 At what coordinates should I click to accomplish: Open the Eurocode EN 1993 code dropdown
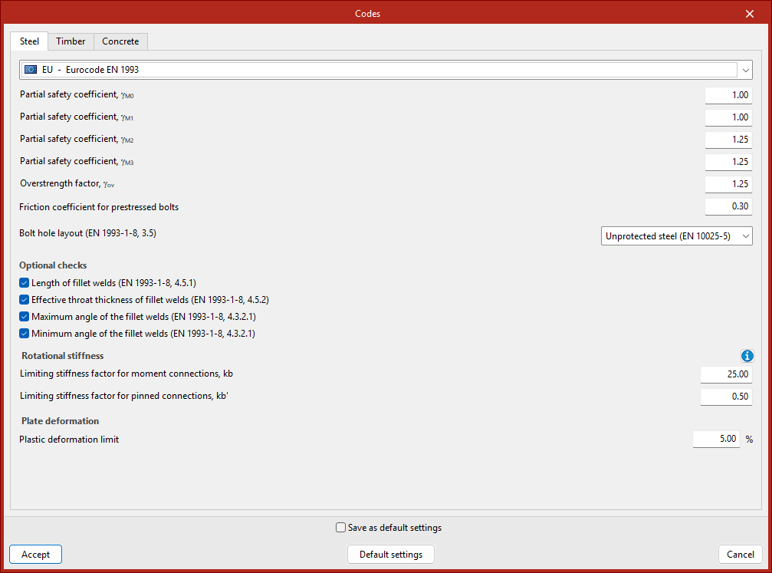[x=745, y=70]
